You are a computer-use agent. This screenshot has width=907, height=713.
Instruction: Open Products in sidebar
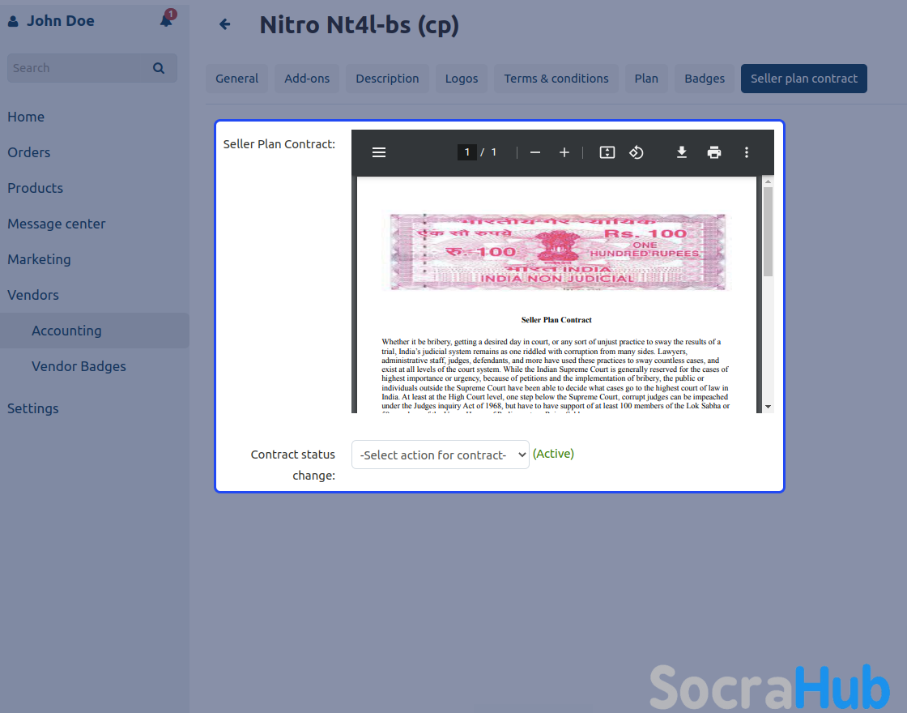(36, 188)
